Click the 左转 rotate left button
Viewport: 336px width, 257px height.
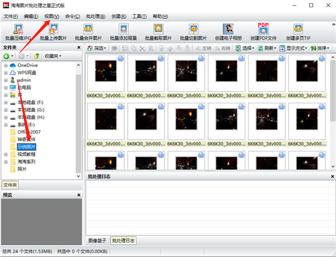pyautogui.click(x=204, y=48)
